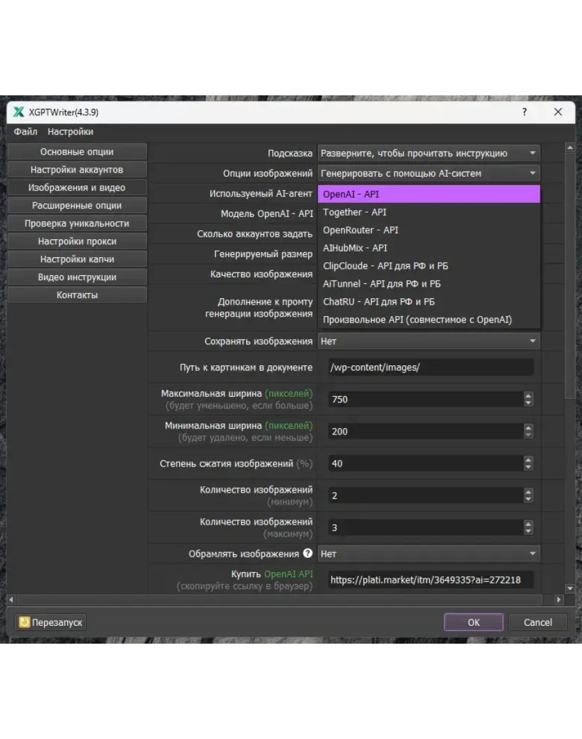Open the Изображения и видео section
582x739 pixels.
click(77, 187)
